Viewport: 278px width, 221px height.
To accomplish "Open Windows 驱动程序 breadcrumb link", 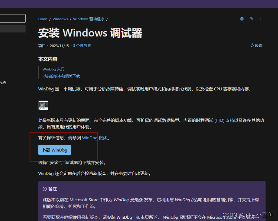I will click(89, 19).
